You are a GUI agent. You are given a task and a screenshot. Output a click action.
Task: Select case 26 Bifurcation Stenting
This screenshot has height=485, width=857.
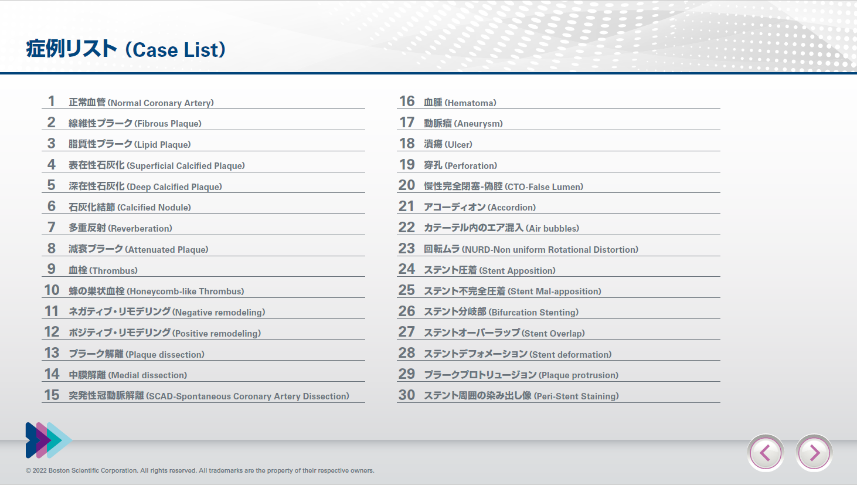pyautogui.click(x=501, y=312)
